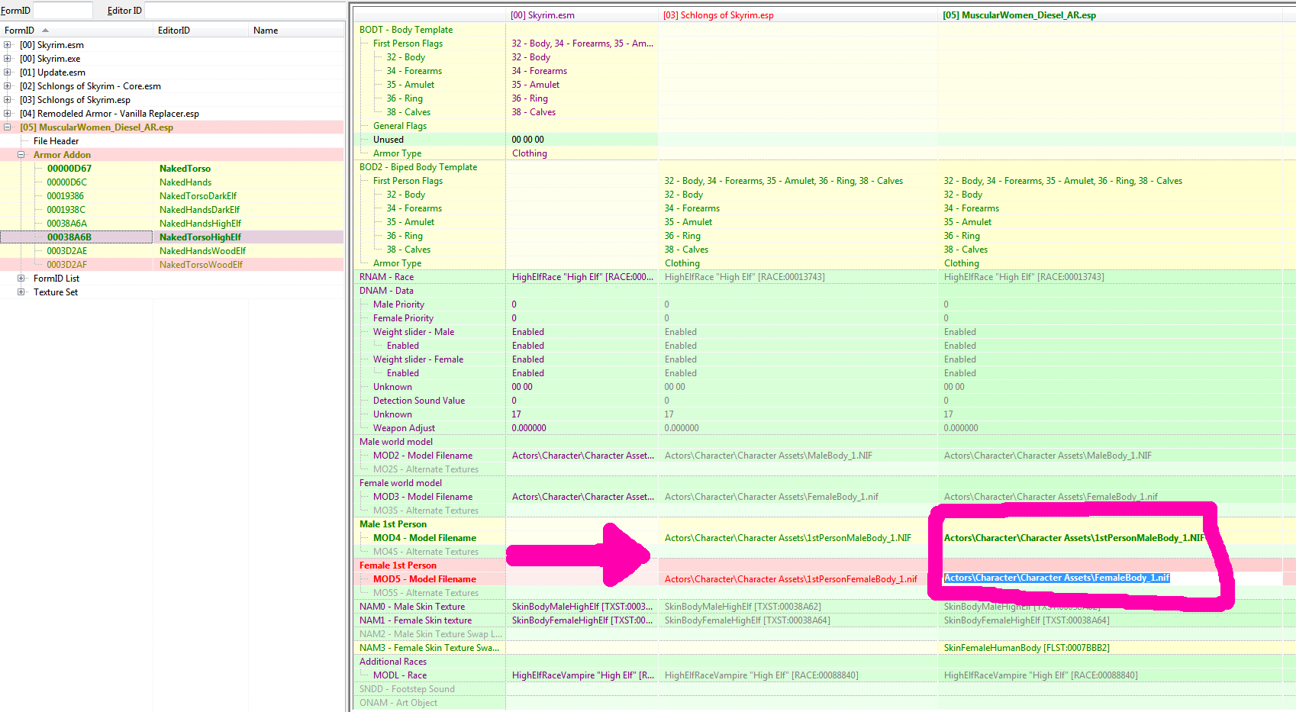Image resolution: width=1296 pixels, height=712 pixels.
Task: Click the Schlongs of Skyrim.esp column header
Action: pos(718,15)
